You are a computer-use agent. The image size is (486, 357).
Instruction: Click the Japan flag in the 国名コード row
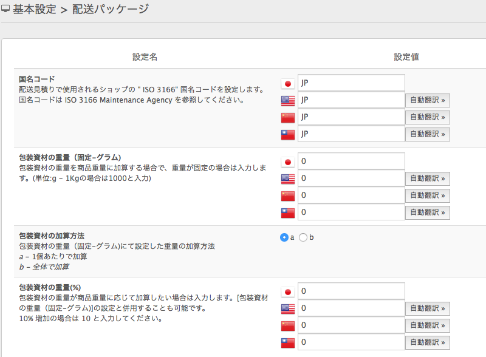tap(288, 83)
